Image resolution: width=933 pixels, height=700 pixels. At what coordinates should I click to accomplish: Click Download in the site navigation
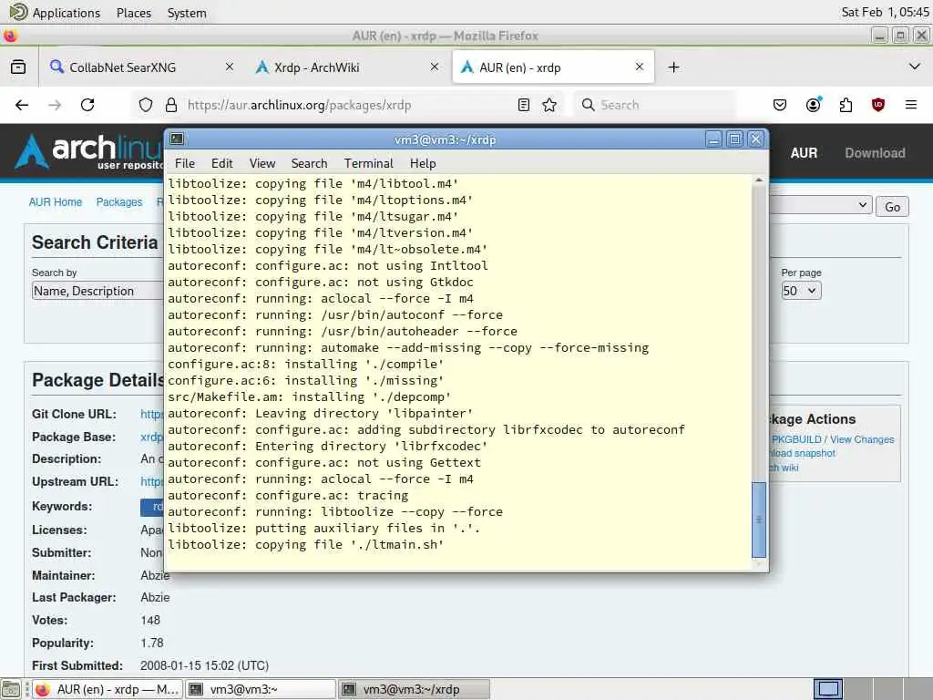875,153
